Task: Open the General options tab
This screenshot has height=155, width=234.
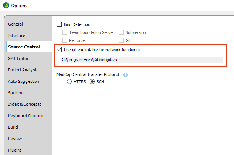Action: pos(16,24)
